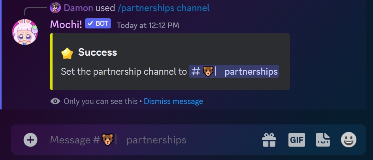Dismiss the ephemeral message via Dismiss message

173,102
